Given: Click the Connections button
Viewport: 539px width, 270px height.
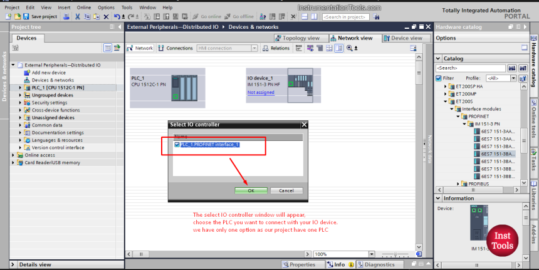Looking at the screenshot, I should (175, 48).
